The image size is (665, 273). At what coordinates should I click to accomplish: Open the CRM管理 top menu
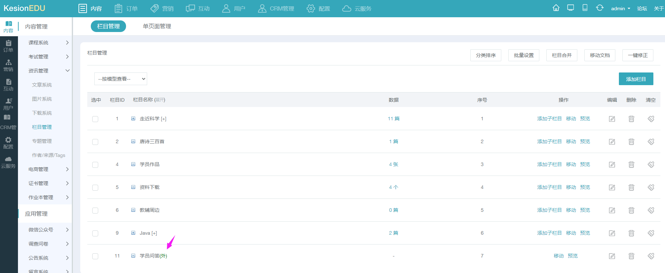point(276,8)
